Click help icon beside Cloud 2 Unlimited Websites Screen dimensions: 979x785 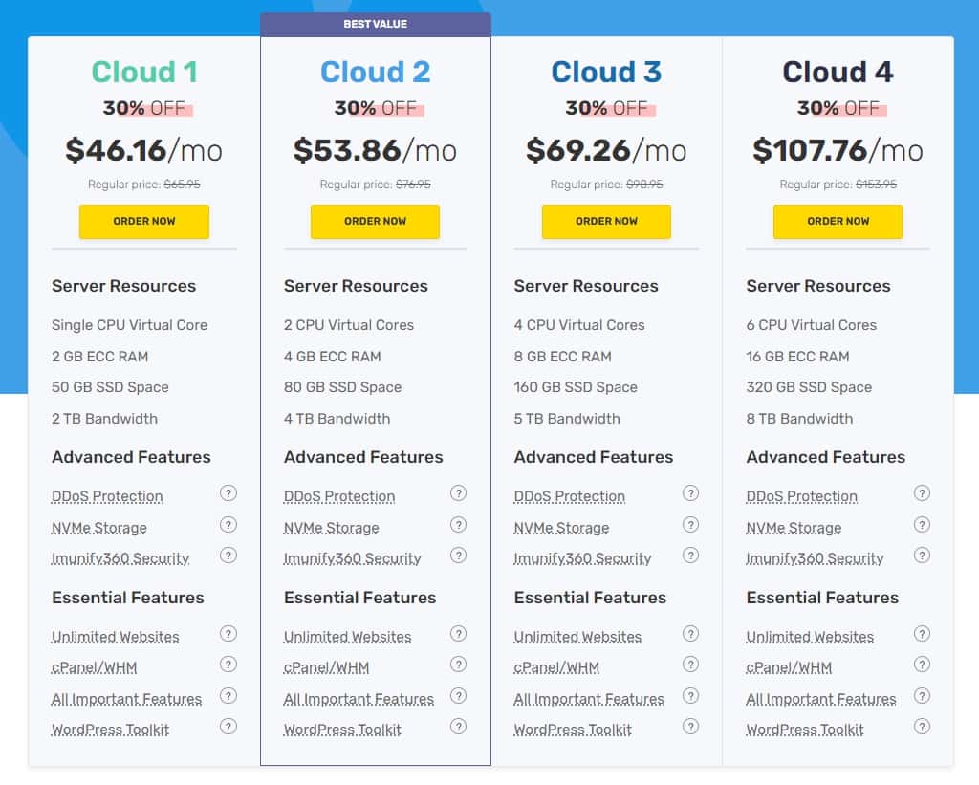pos(459,634)
